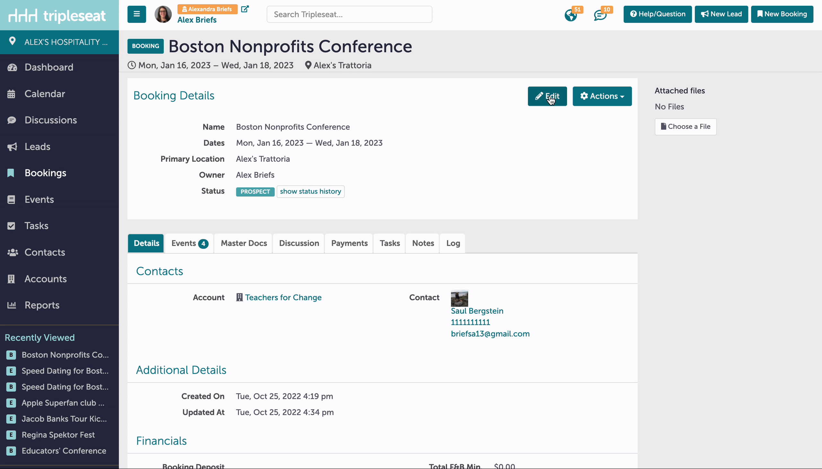Click the Calendar icon in sidebar
The image size is (822, 469).
click(x=11, y=94)
